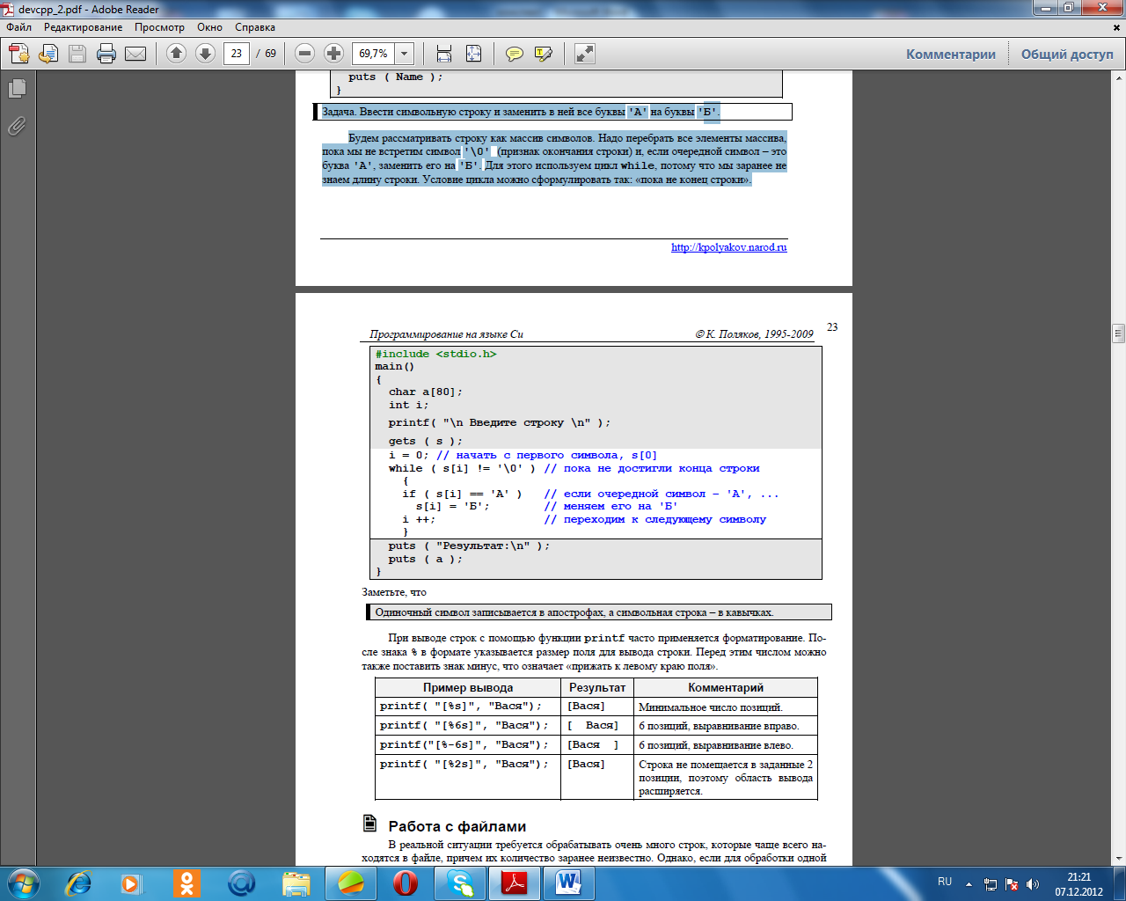Open the Комментарии pane

pyautogui.click(x=950, y=55)
